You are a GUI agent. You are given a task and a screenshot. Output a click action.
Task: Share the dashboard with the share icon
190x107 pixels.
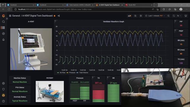click(x=59, y=16)
